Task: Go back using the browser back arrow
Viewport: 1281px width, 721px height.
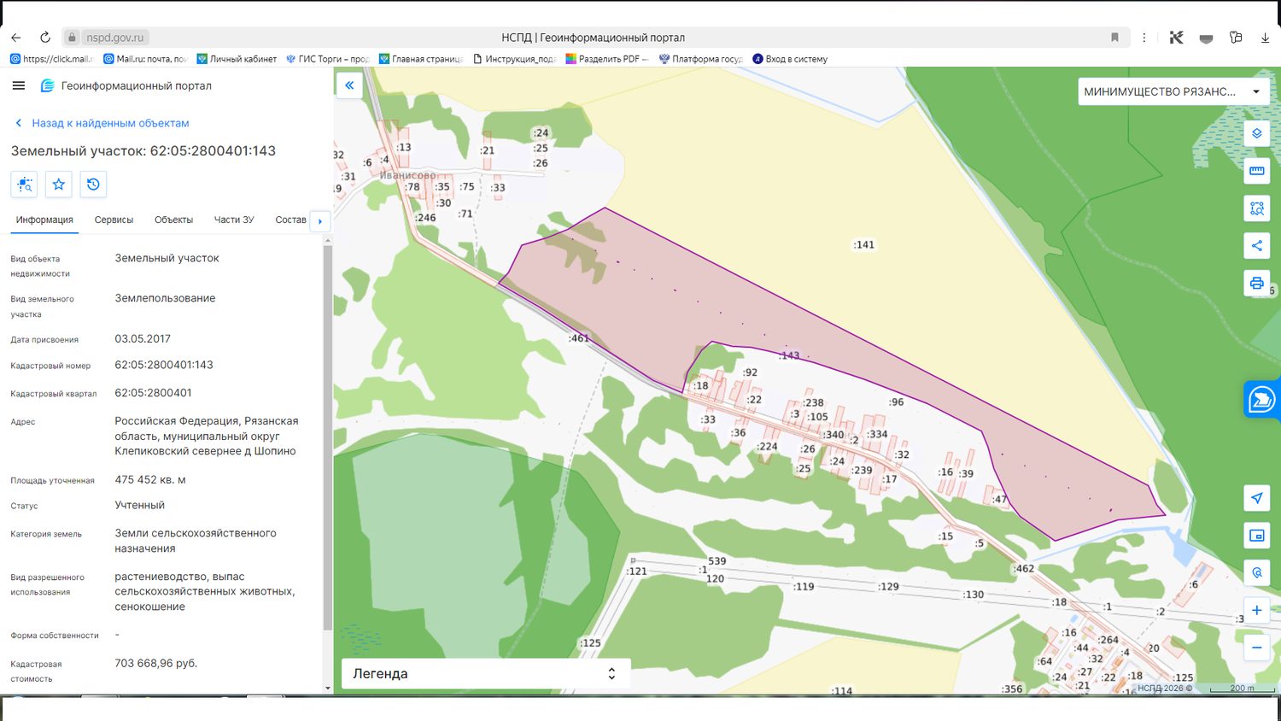Action: [x=15, y=38]
